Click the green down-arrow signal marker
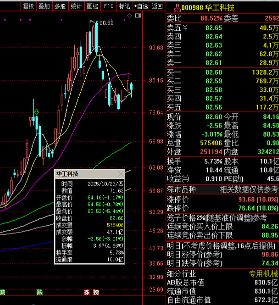The image size is (279, 305). point(37,112)
